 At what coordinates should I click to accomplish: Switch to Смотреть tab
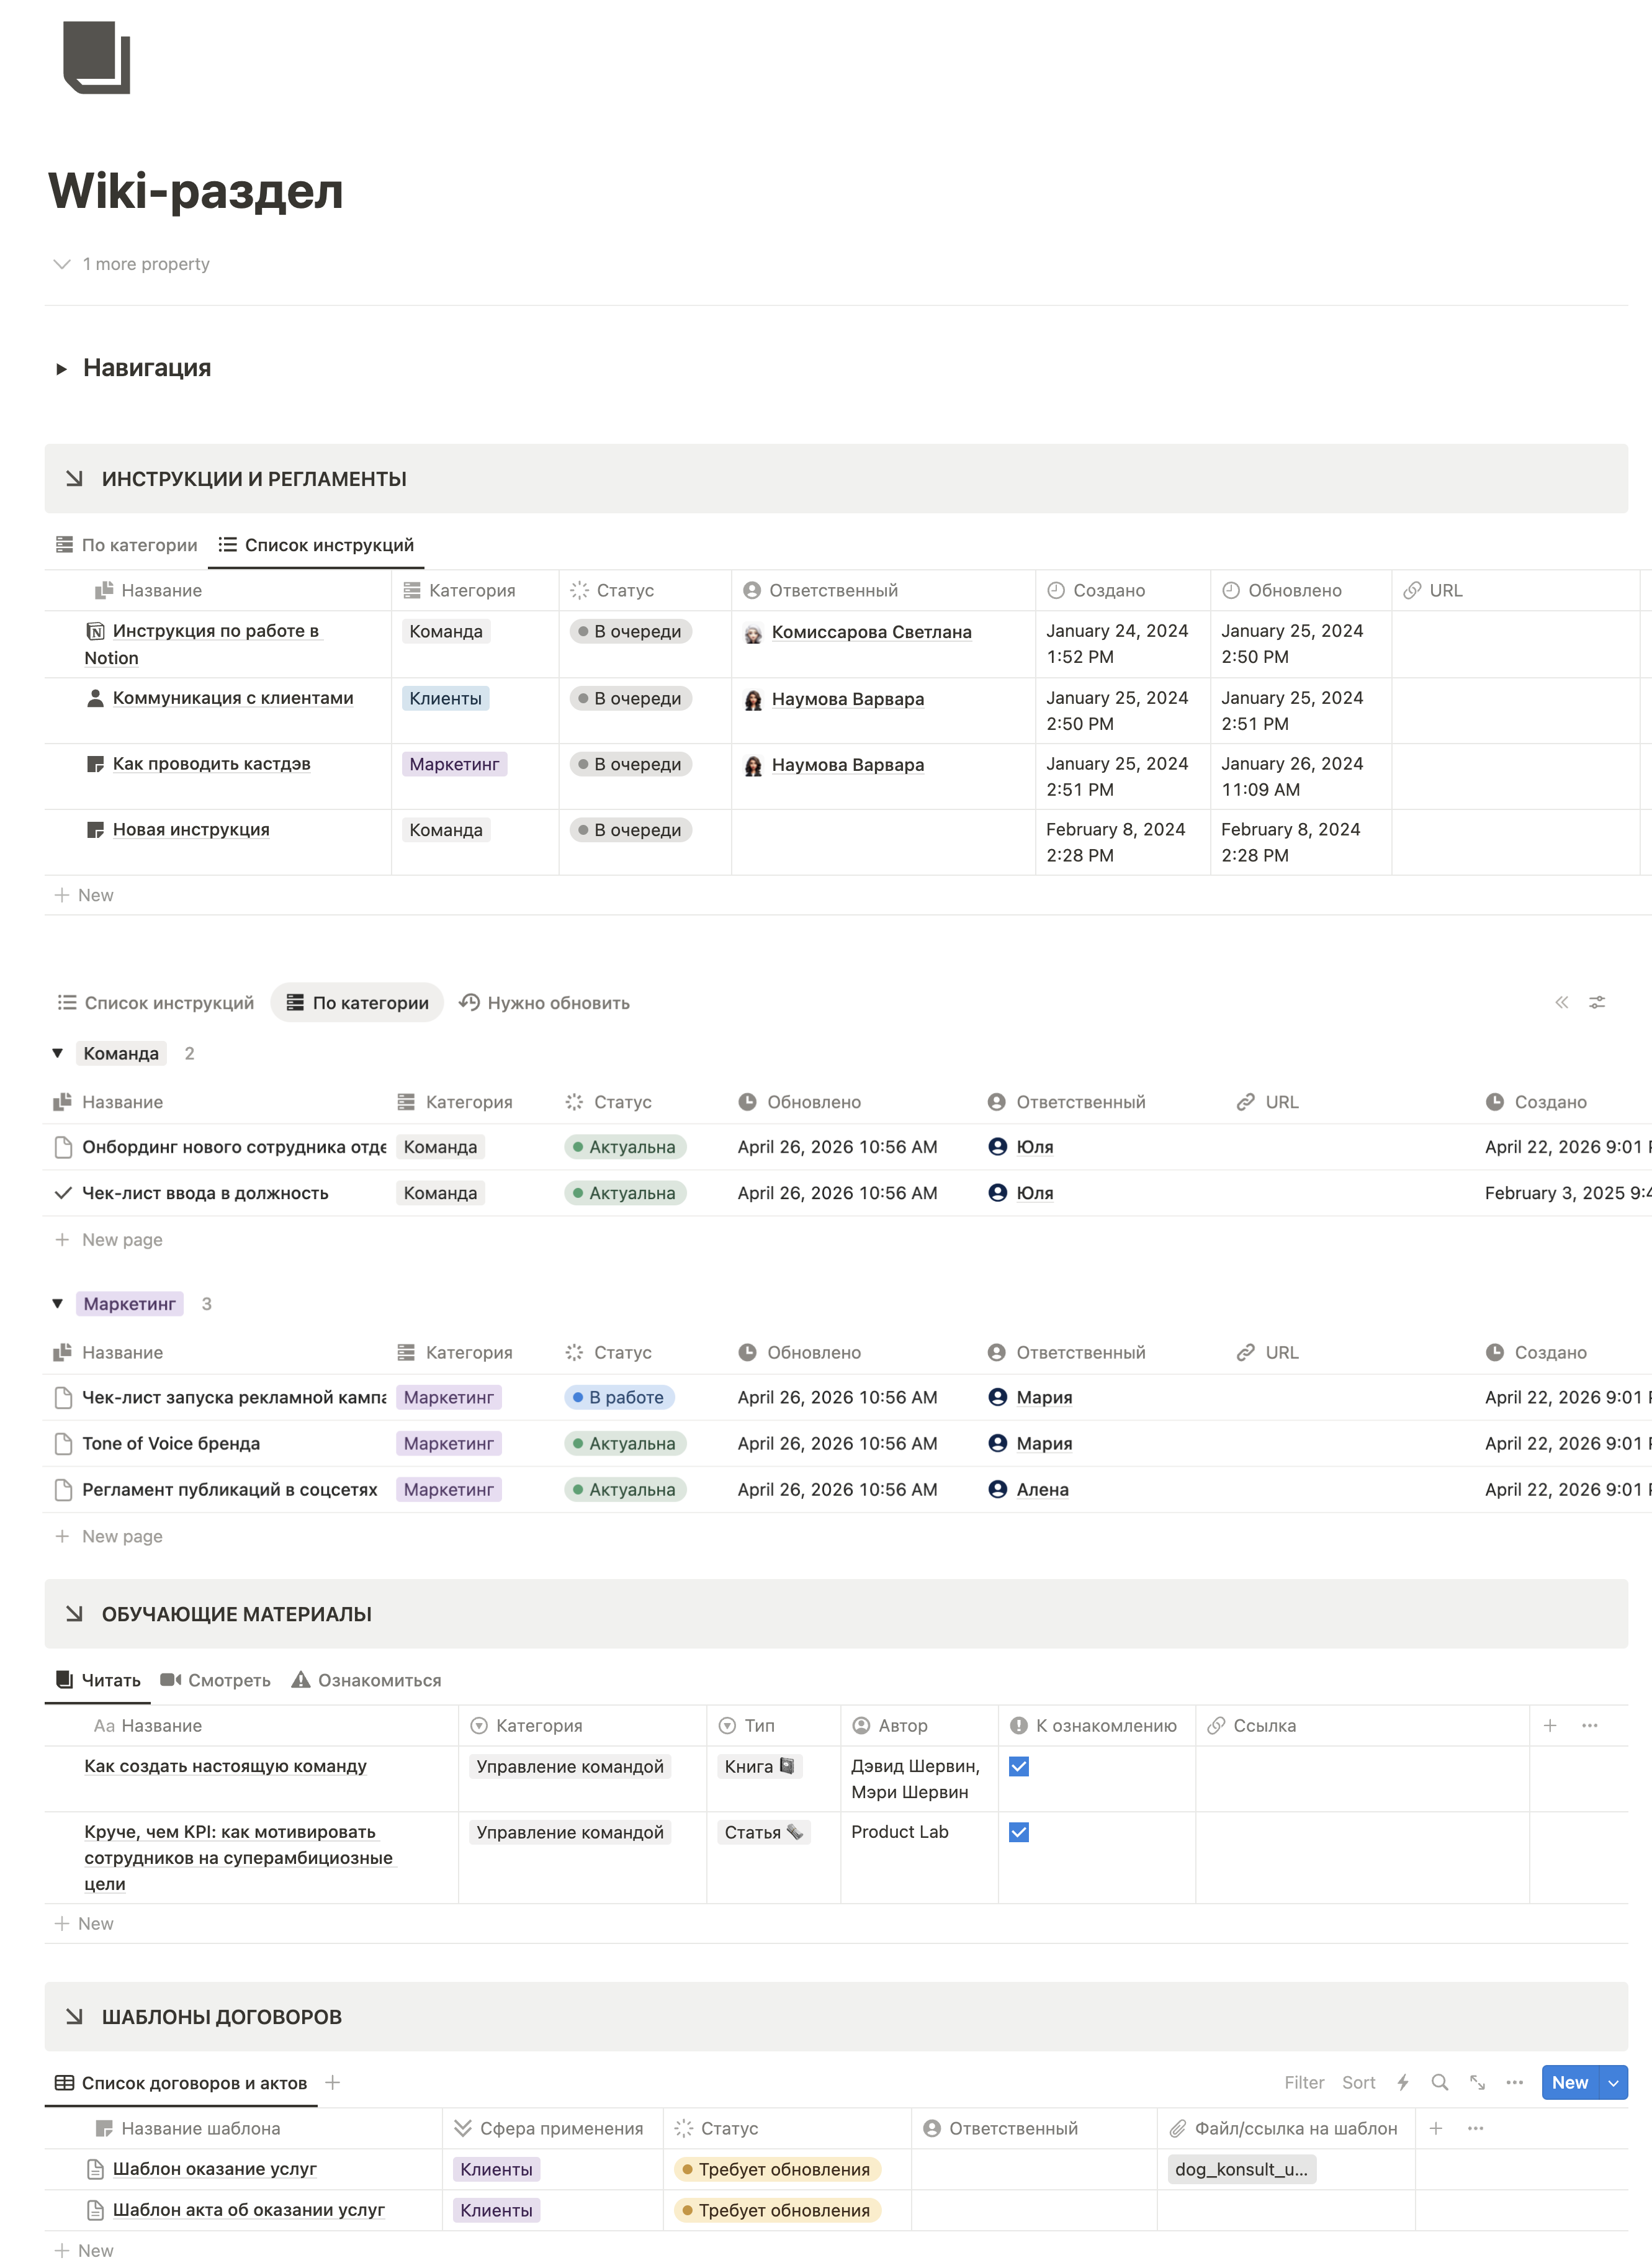(x=216, y=1680)
